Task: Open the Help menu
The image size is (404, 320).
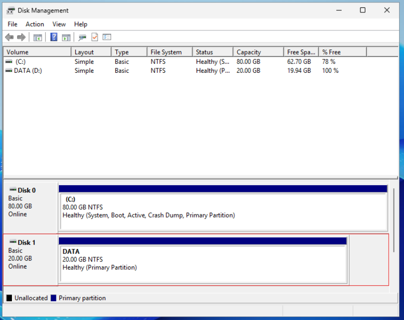Action: click(81, 24)
